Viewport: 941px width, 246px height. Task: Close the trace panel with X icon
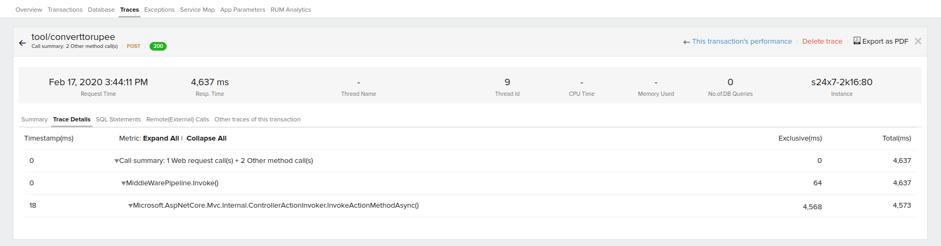click(x=918, y=42)
